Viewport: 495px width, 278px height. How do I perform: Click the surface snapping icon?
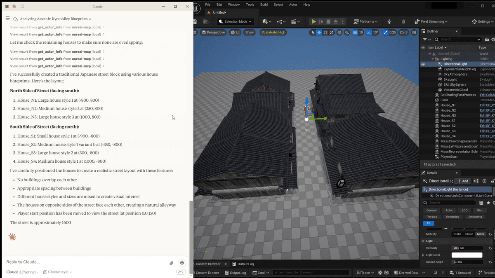(x=348, y=33)
